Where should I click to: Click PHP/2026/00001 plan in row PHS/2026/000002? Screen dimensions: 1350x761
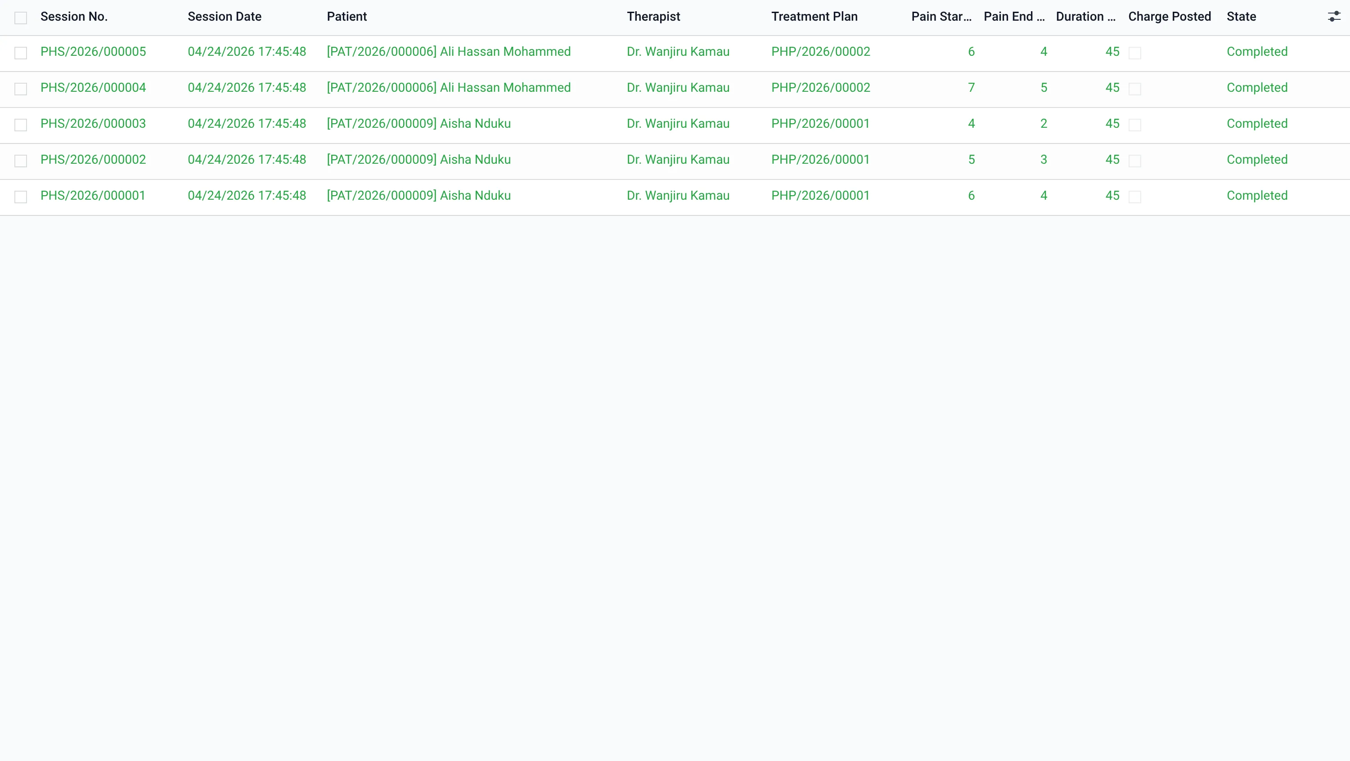tap(820, 160)
